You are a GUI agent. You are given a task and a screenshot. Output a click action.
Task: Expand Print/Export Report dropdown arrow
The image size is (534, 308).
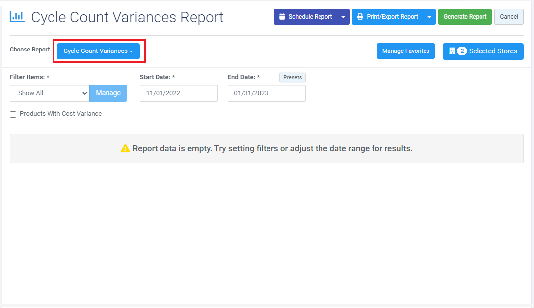pyautogui.click(x=429, y=17)
